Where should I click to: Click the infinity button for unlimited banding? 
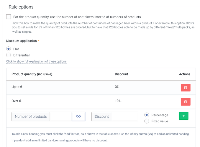pyautogui.click(x=78, y=116)
